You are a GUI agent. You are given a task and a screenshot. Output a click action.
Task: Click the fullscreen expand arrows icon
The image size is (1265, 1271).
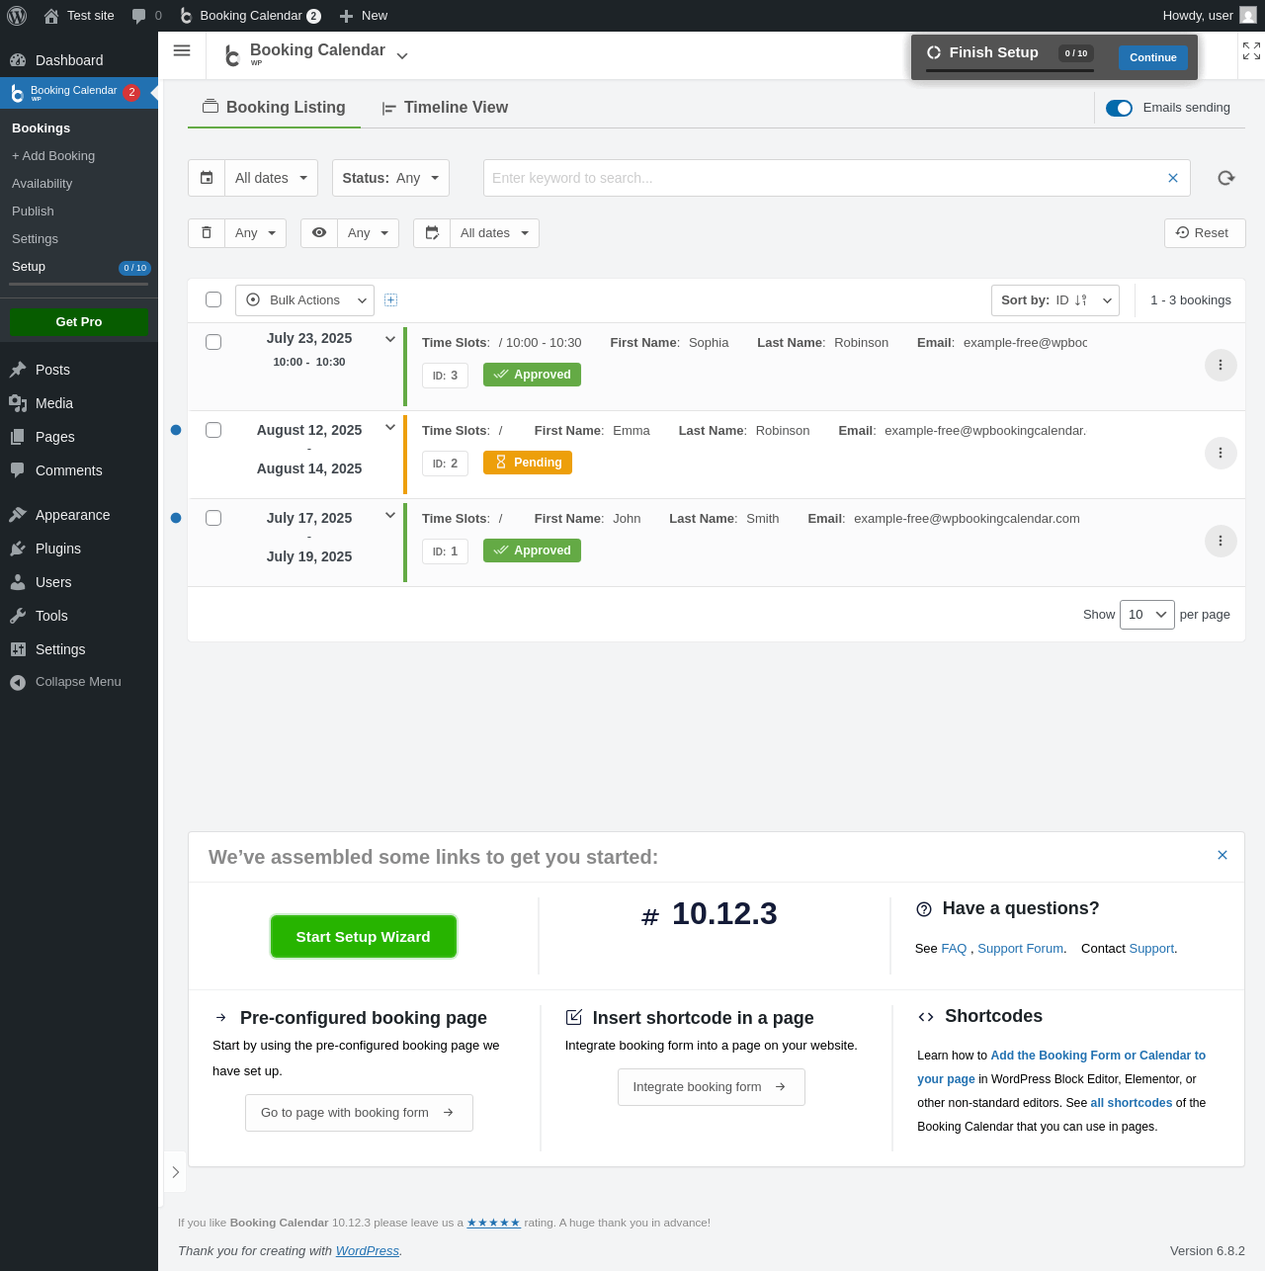[x=1251, y=50]
